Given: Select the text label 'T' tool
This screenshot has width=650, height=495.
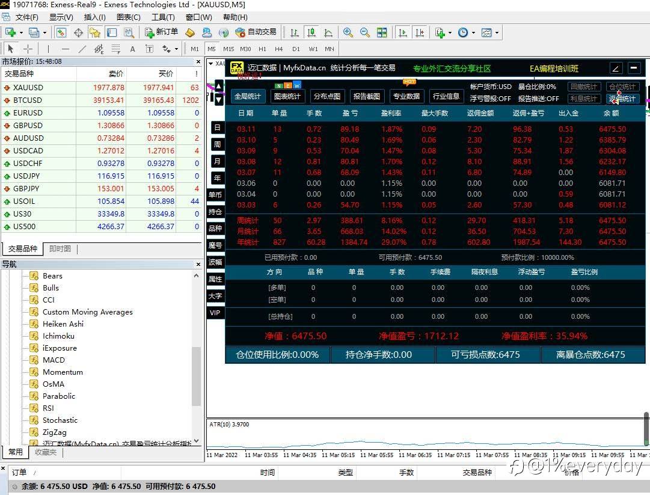Looking at the screenshot, I should tap(149, 49).
